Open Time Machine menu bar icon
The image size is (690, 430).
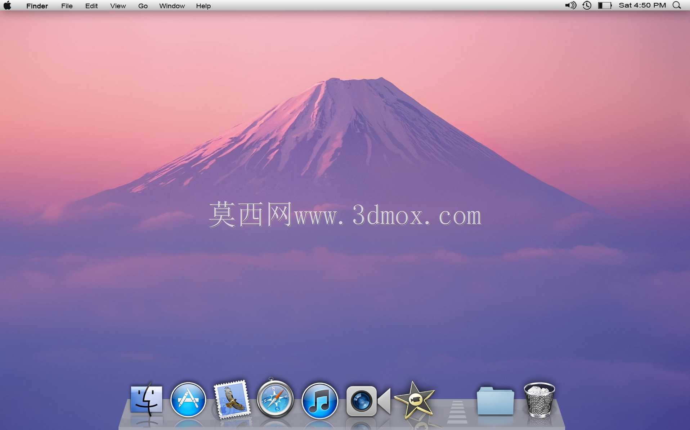(587, 5)
